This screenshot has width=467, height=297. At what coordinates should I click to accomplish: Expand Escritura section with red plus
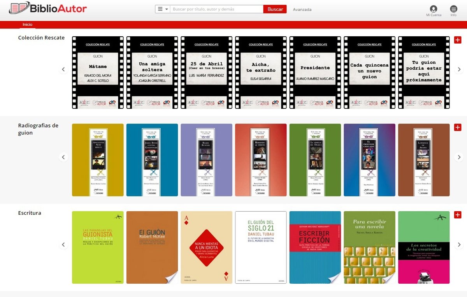click(x=458, y=215)
